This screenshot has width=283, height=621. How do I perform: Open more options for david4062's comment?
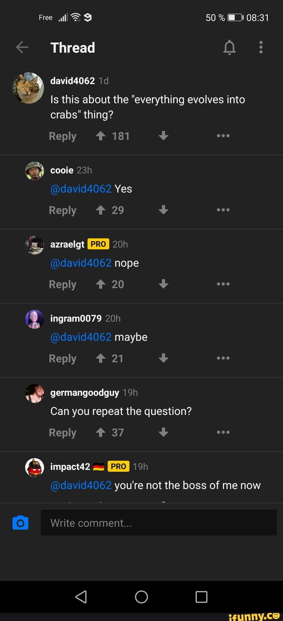[223, 136]
